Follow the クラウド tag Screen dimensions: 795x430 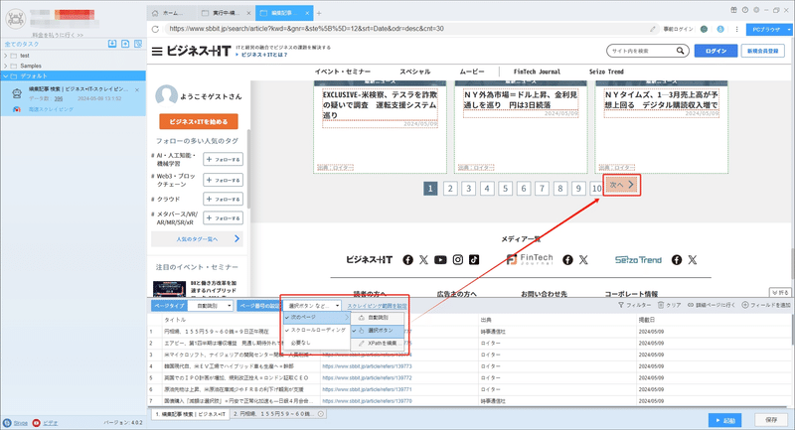coord(223,199)
